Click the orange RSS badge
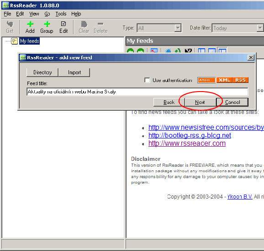 click(240, 80)
